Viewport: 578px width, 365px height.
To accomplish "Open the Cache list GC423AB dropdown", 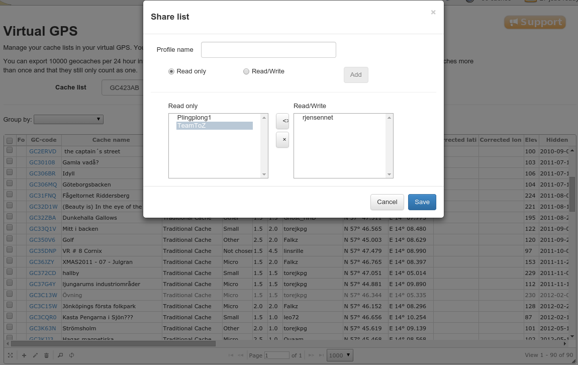I will (123, 87).
